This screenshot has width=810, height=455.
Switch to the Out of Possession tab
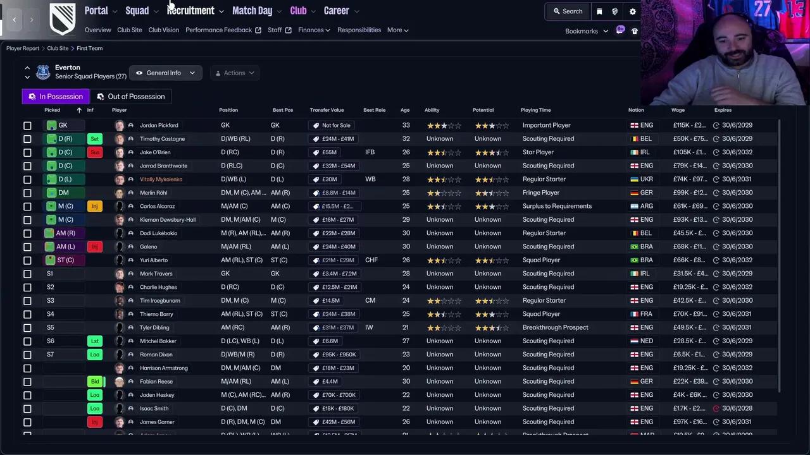131,97
